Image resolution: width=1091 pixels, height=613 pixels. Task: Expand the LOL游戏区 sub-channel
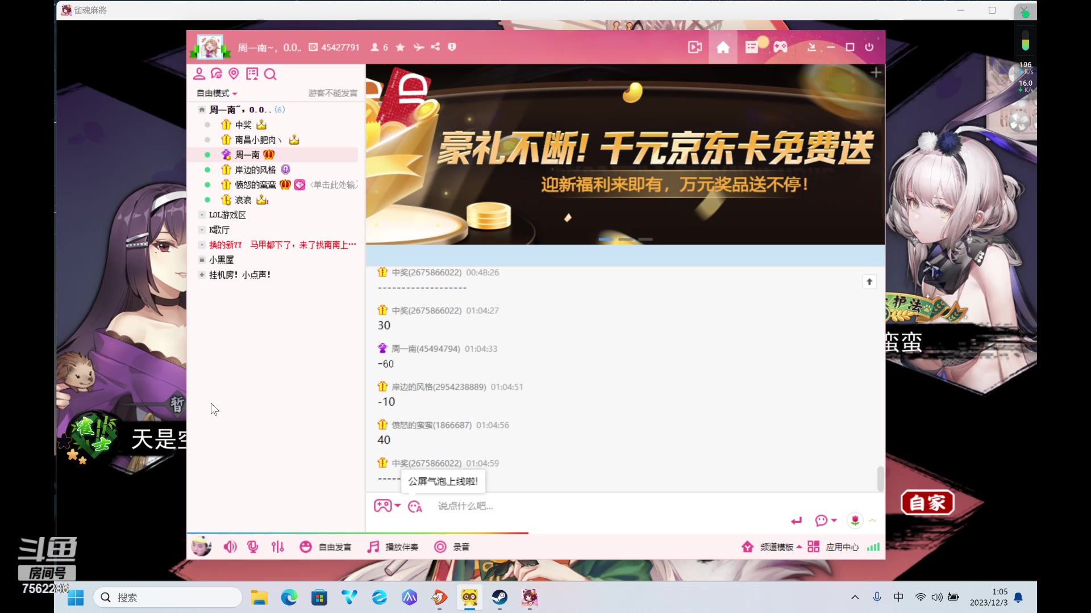click(x=202, y=215)
